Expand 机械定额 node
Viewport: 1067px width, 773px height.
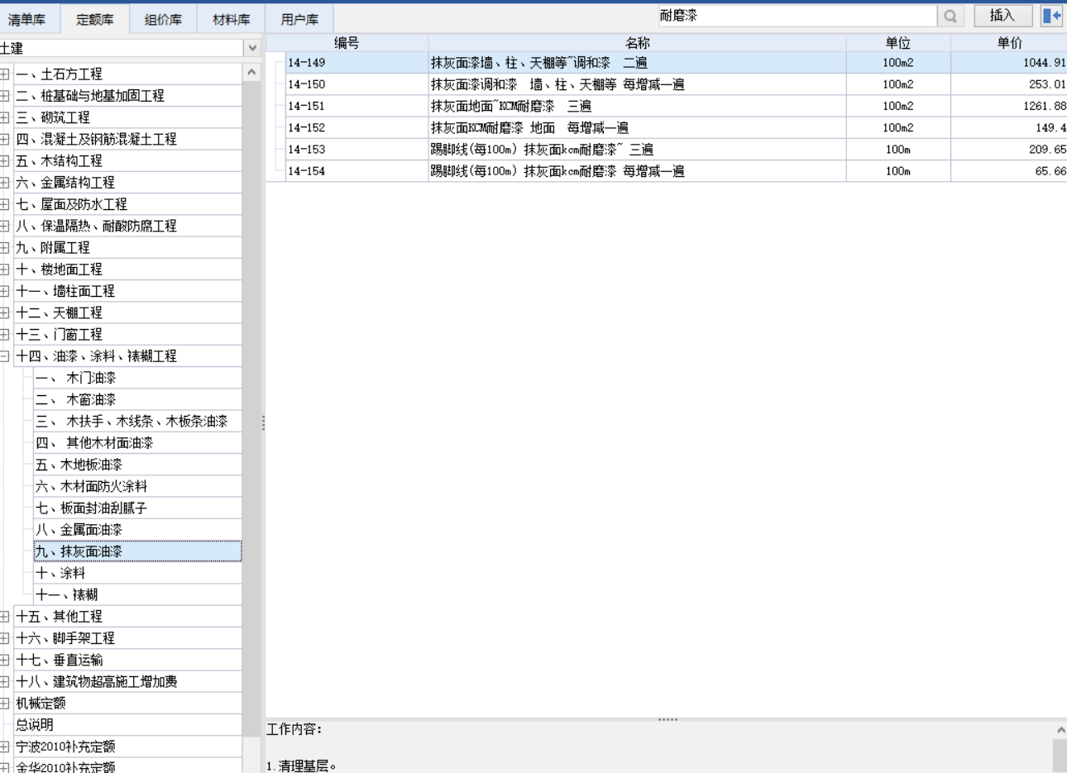point(5,704)
